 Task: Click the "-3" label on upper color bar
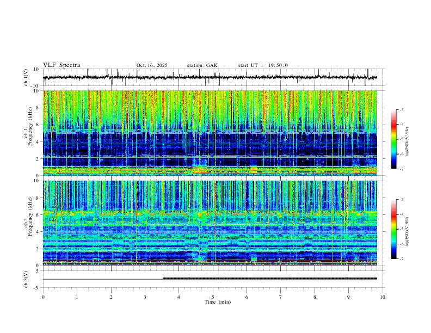(x=402, y=109)
